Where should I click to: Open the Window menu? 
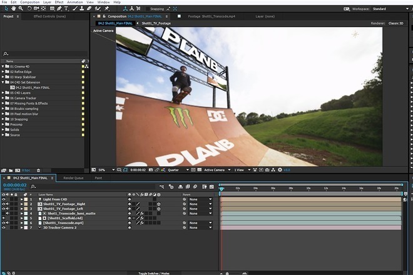103,2
